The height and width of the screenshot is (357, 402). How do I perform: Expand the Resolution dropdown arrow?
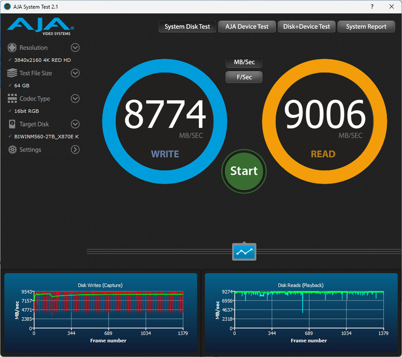(75, 48)
